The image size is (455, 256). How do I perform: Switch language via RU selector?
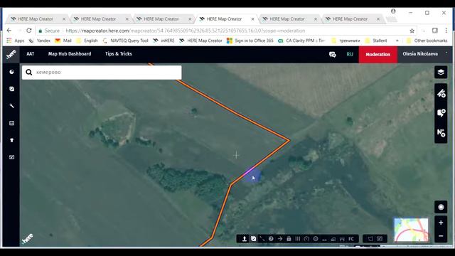point(350,54)
